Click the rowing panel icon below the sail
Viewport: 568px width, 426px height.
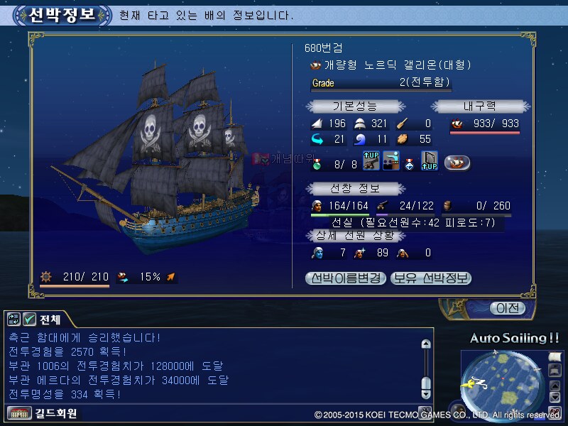click(555, 370)
